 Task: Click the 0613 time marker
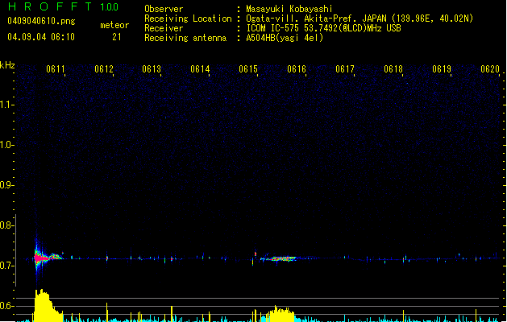pyautogui.click(x=152, y=69)
